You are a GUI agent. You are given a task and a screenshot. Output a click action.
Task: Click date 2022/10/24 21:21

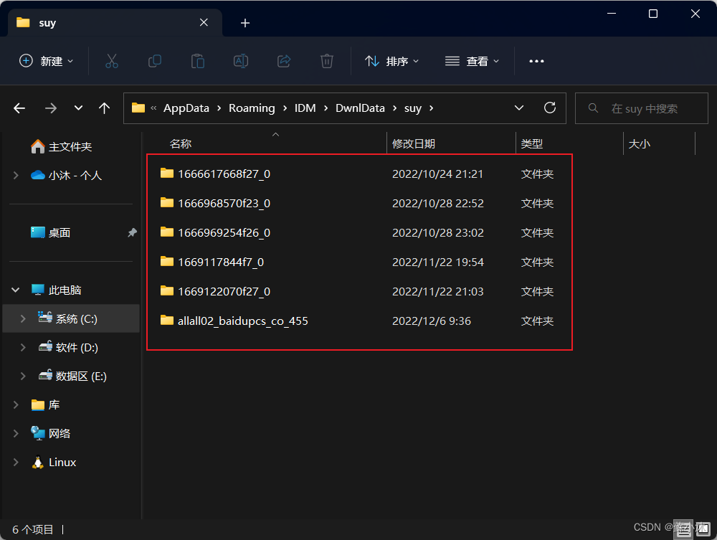[437, 174]
